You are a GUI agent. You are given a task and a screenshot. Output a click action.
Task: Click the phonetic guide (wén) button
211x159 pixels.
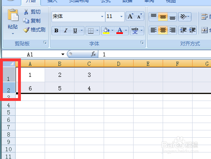point(135,31)
